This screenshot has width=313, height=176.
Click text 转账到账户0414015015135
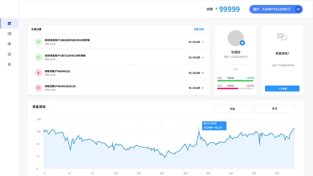pyautogui.click(x=60, y=86)
